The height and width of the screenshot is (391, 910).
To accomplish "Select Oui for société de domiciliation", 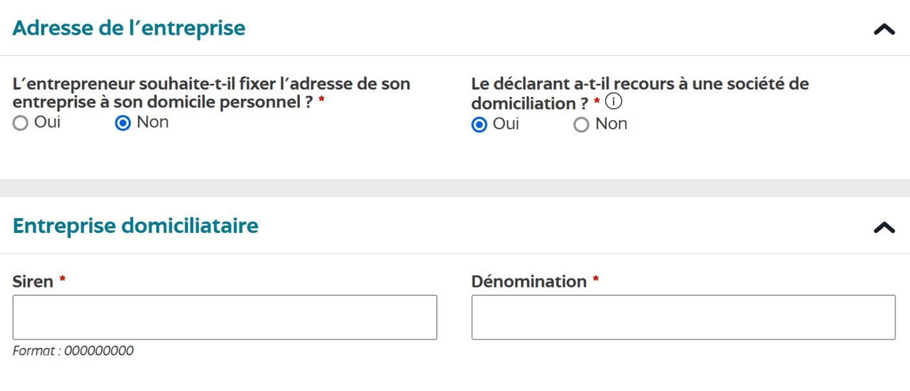I will (x=479, y=124).
